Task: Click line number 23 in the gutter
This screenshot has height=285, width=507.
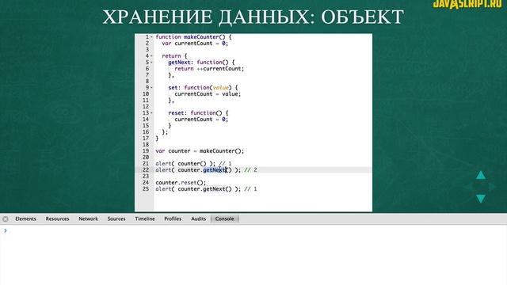Action: click(x=146, y=176)
